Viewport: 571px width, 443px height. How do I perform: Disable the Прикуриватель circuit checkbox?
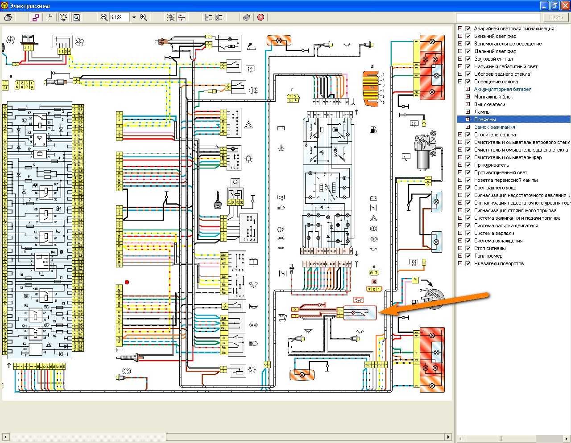tap(468, 165)
